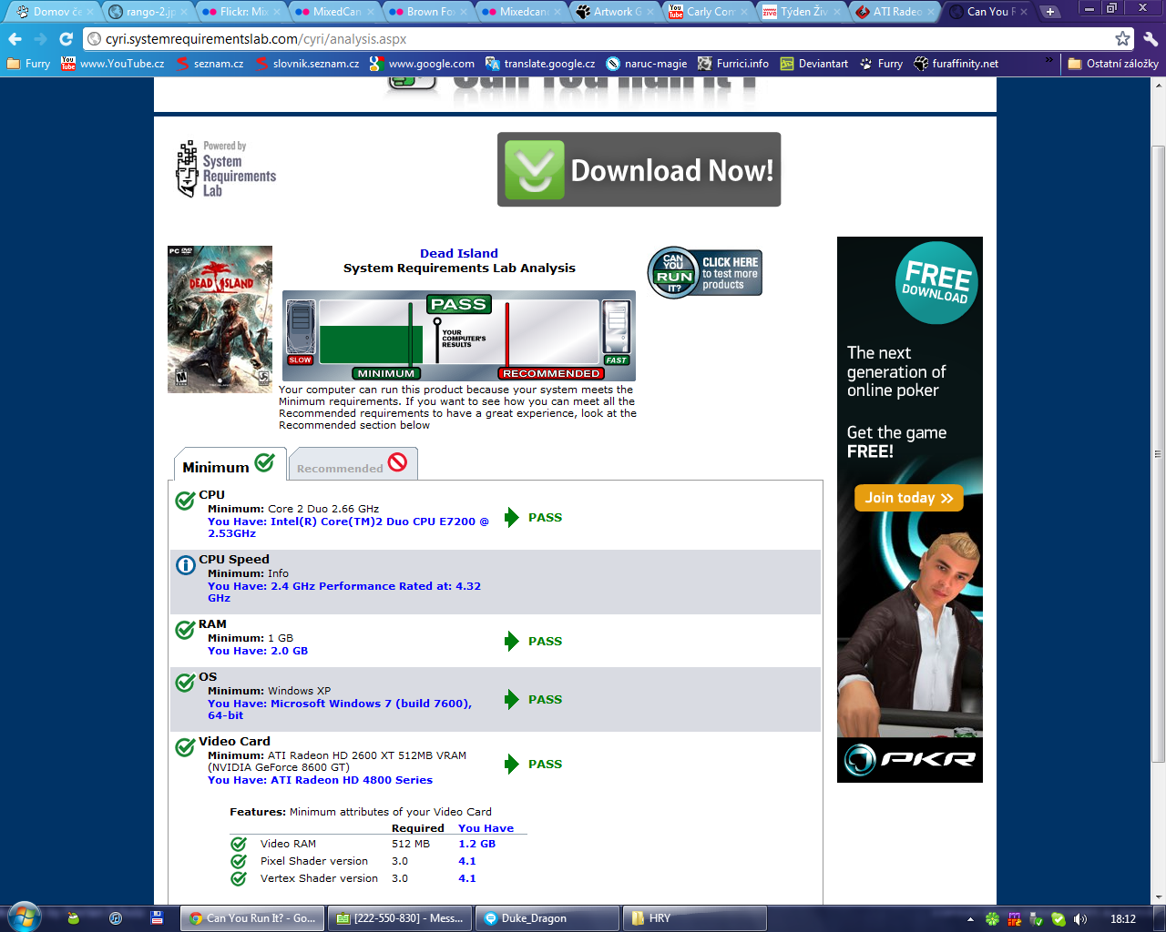Open the translate.google.cz bookmark

point(540,64)
